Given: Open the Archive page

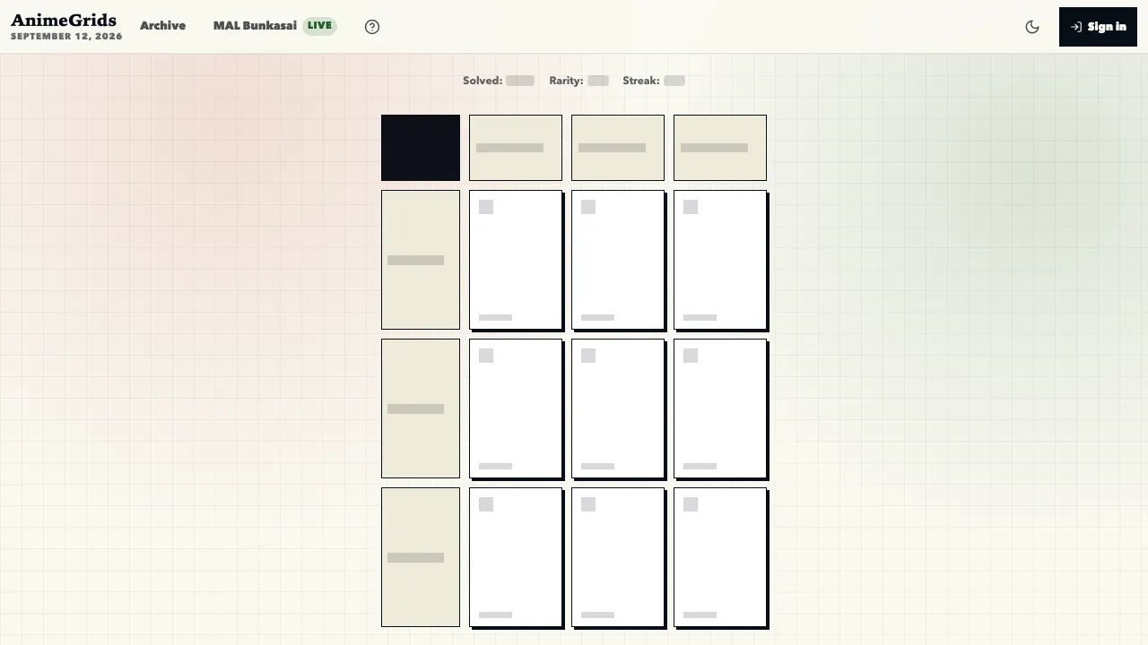Looking at the screenshot, I should [x=162, y=26].
